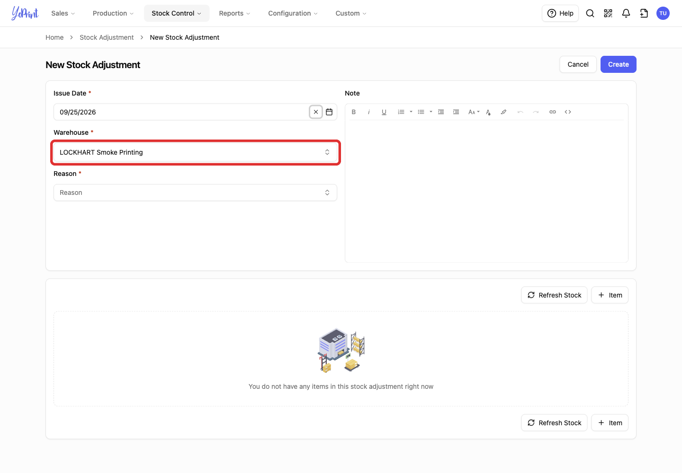Open the search icon in header
Image resolution: width=682 pixels, height=473 pixels.
(590, 13)
